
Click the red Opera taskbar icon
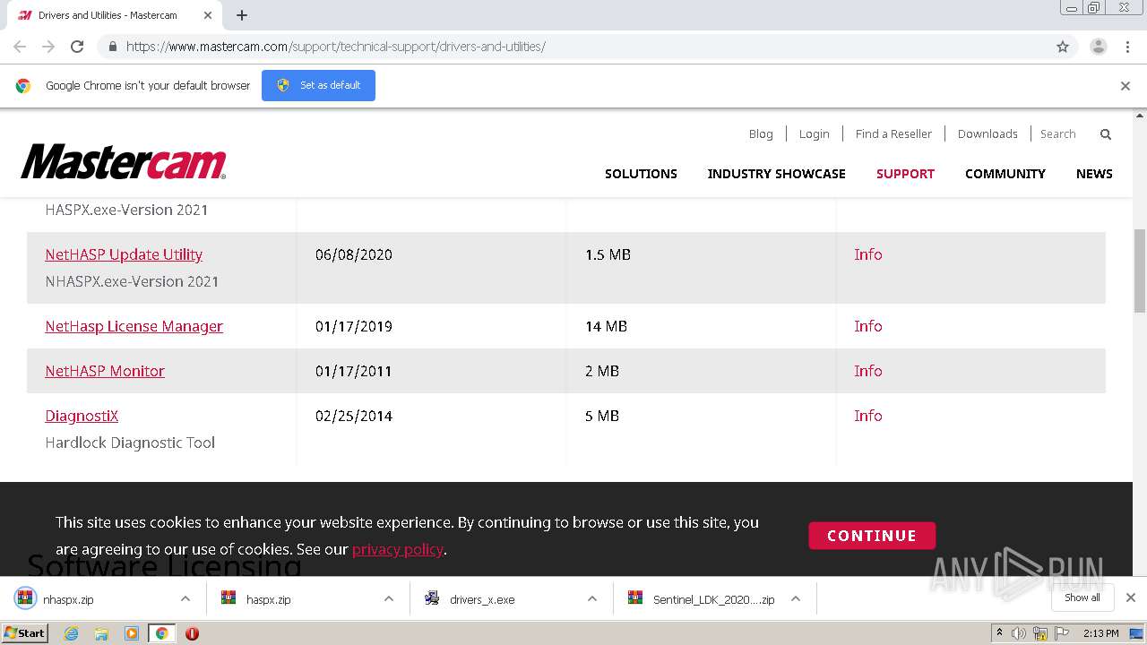click(192, 633)
